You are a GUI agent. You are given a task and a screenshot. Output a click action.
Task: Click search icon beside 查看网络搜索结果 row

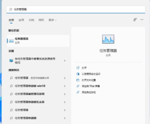[x=11, y=78]
